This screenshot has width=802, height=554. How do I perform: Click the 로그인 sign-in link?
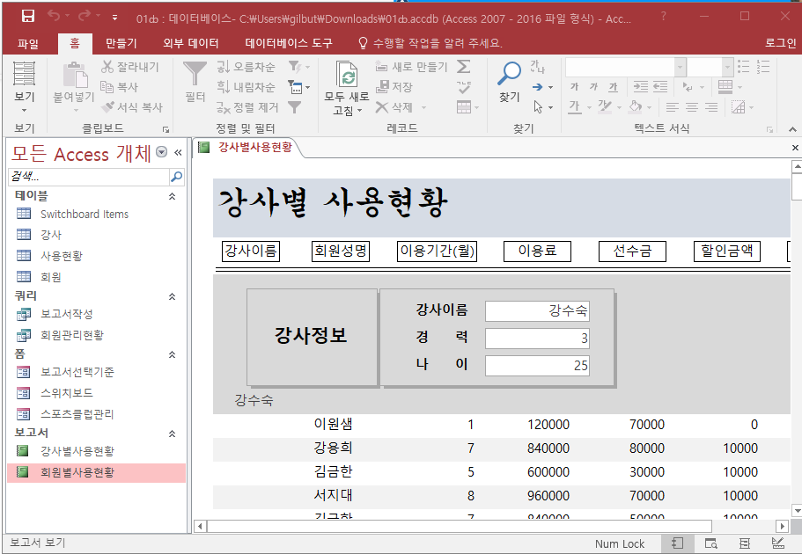click(780, 43)
